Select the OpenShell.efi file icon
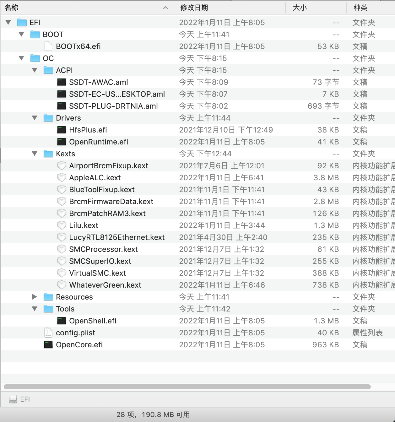This screenshot has width=395, height=422. click(x=61, y=321)
